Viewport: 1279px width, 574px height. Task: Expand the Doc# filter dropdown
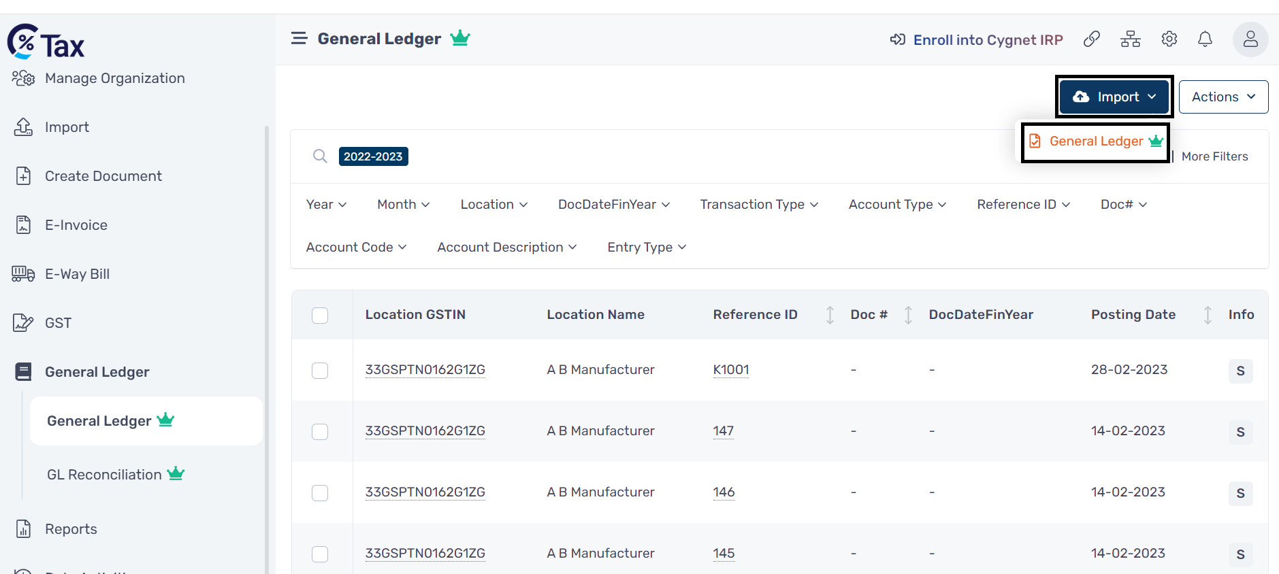(1124, 205)
